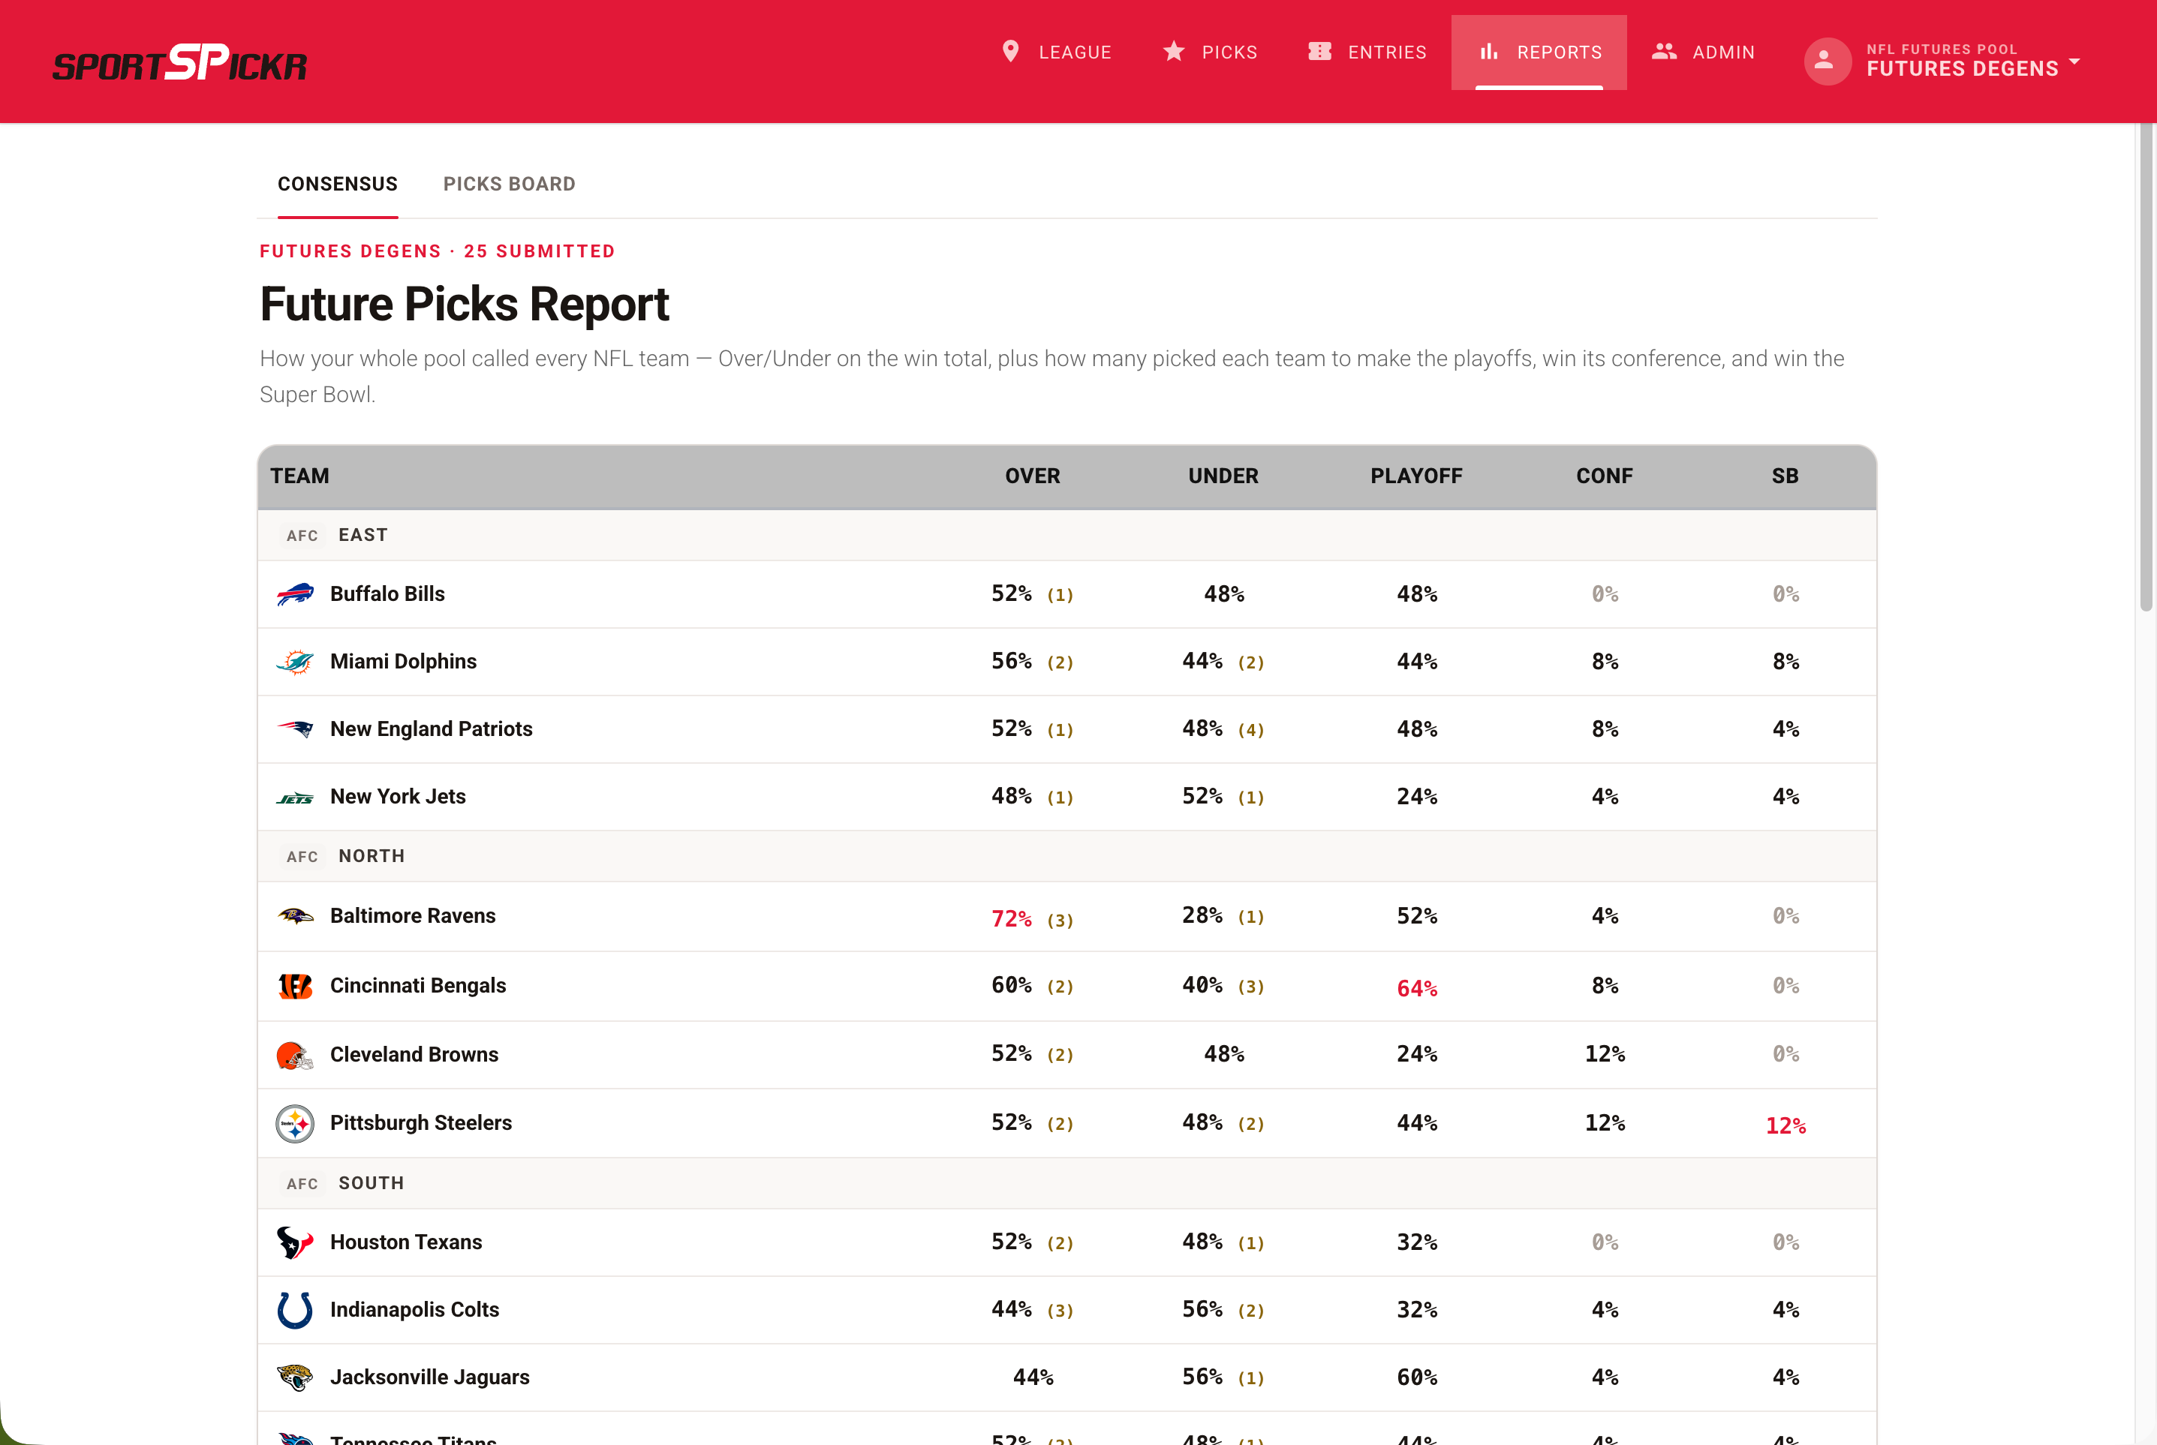Click the New England Patriots logo
The height and width of the screenshot is (1445, 2157).
(295, 729)
